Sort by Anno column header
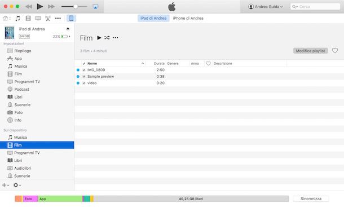This screenshot has width=344, height=207. (195, 63)
